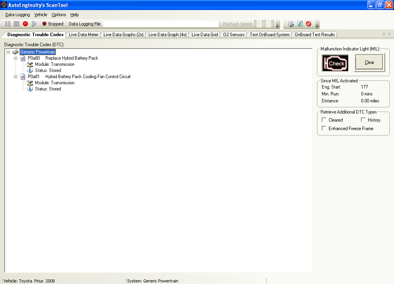394x284 pixels.
Task: Tick the History checkbox
Action: click(x=363, y=120)
